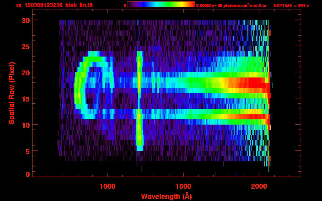This screenshot has width=322, height=201.
Task: Click the colorbar minimum value 0
Action: 125,5
